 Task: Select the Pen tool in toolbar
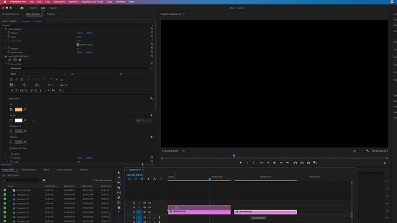coord(118,198)
